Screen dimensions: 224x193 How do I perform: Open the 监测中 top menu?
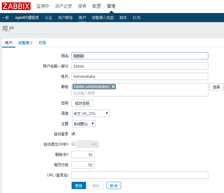[x=43, y=6]
